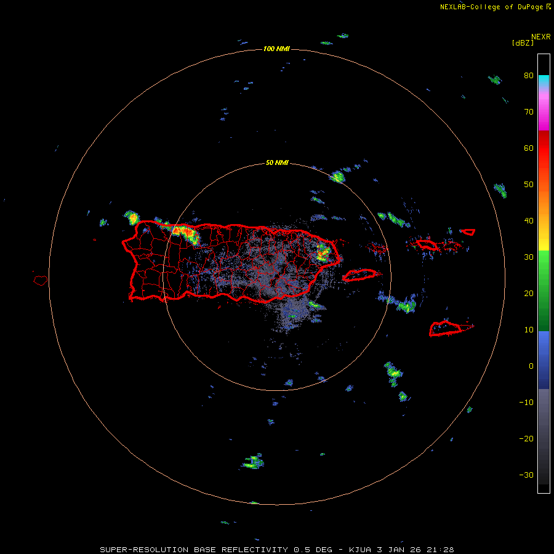The width and height of the screenshot is (554, 554).
Task: Click the green segment of the color bar
Action: (544, 291)
